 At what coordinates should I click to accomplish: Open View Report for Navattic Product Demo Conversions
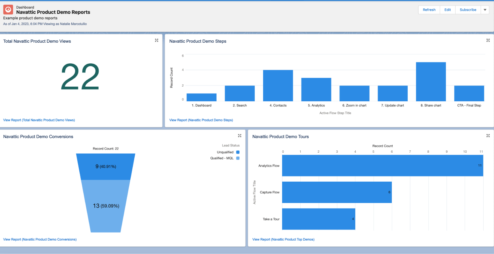click(40, 239)
